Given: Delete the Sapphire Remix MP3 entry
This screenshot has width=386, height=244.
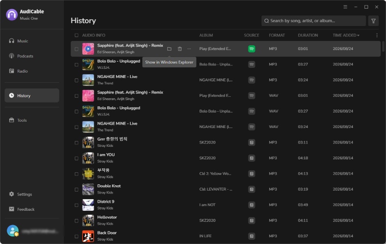Looking at the screenshot, I should [x=179, y=49].
